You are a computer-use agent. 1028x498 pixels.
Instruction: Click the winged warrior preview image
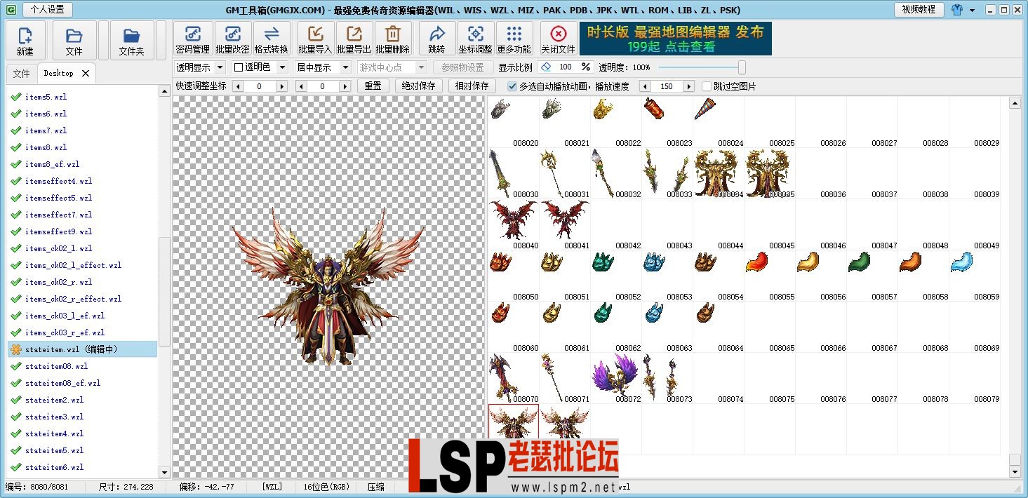(328, 285)
